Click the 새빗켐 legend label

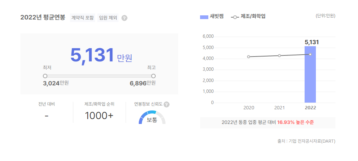(x=217, y=16)
